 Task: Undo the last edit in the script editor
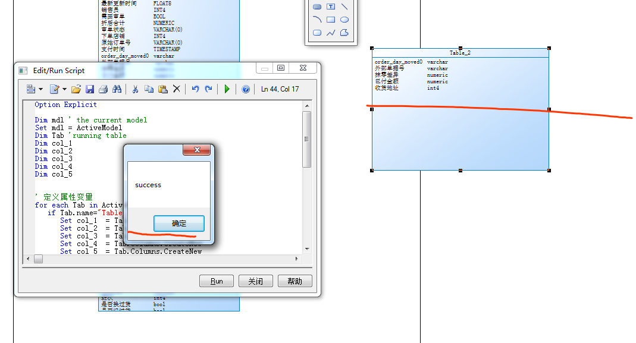[x=196, y=89]
